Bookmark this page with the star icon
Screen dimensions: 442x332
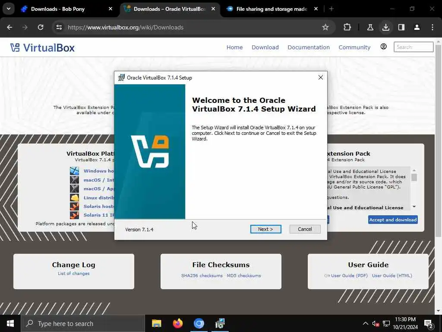coord(325,27)
